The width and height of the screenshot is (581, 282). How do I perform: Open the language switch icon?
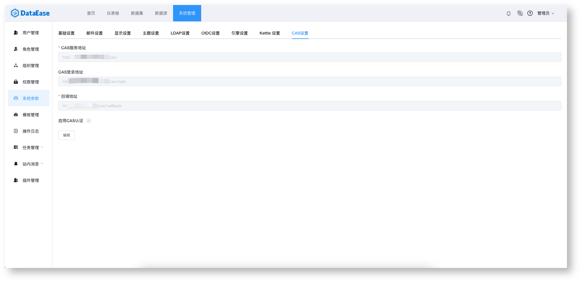pos(520,13)
